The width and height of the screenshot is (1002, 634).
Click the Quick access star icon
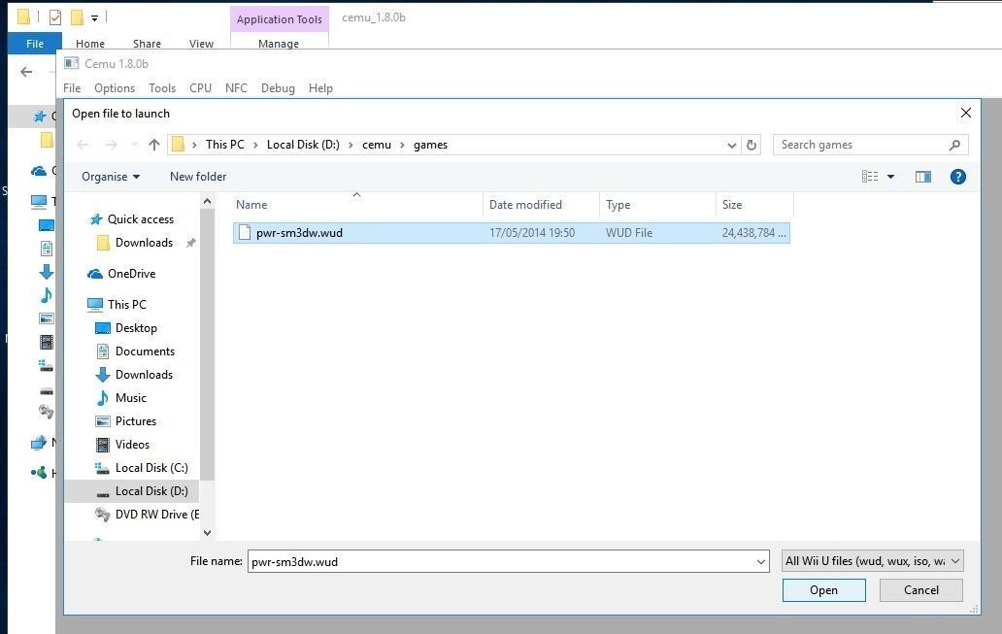pos(96,219)
